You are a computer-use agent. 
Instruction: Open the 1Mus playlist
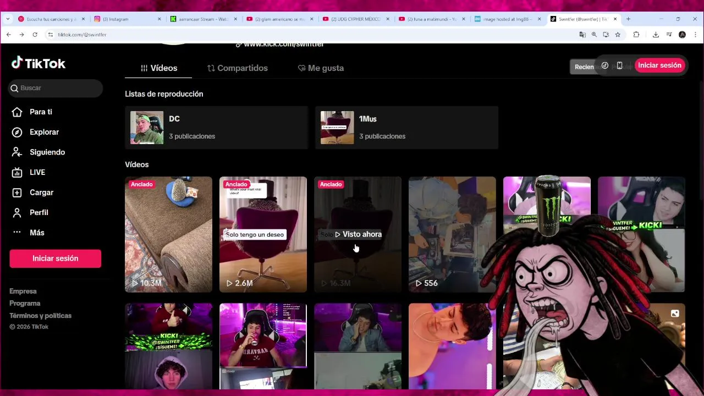406,128
